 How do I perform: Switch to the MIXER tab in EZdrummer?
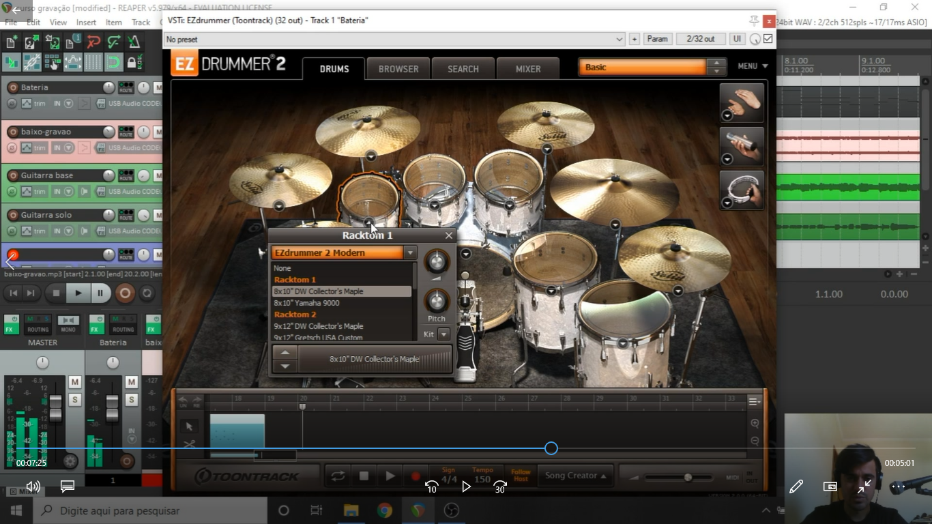tap(528, 69)
